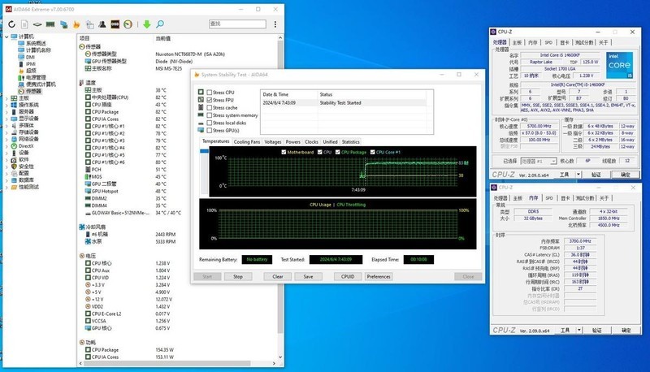The height and width of the screenshot is (372, 650).
Task: Select 电源管理 in the AIDA64 tree
Action: tap(36, 77)
